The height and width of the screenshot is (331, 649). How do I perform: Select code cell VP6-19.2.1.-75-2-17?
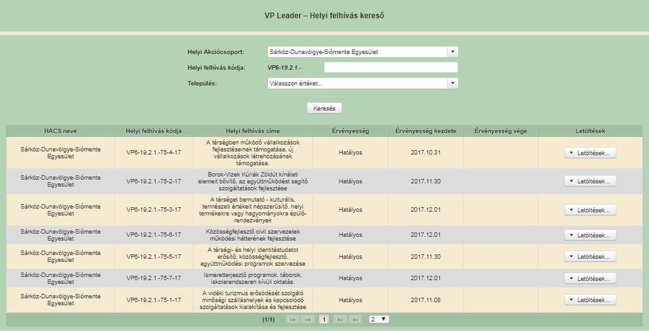[153, 181]
